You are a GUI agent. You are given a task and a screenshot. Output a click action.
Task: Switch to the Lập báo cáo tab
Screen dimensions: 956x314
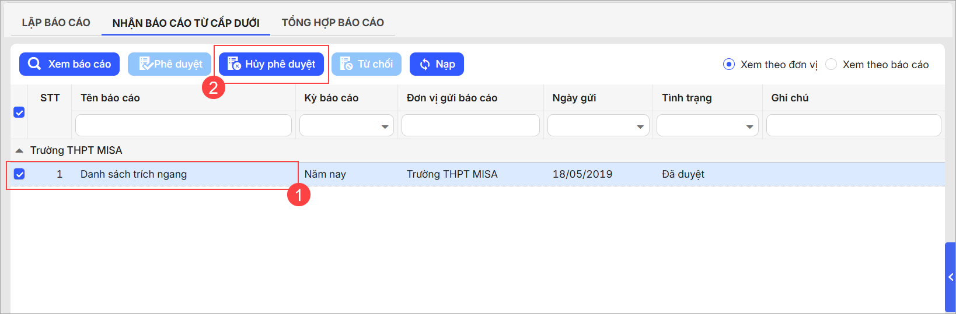point(56,23)
